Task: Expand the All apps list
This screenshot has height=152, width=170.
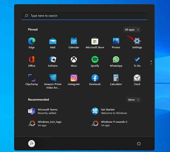Action: pos(132,30)
